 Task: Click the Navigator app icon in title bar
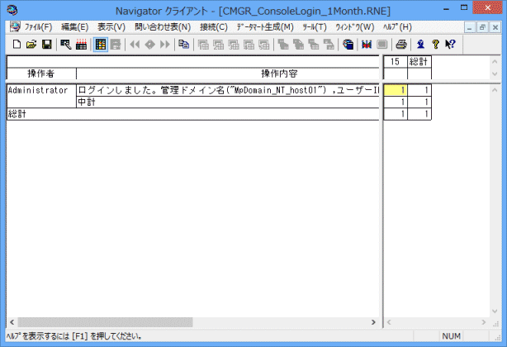pyautogui.click(x=12, y=10)
